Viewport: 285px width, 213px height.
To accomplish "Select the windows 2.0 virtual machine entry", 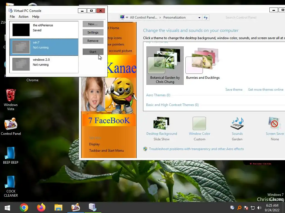I will pyautogui.click(x=44, y=64).
